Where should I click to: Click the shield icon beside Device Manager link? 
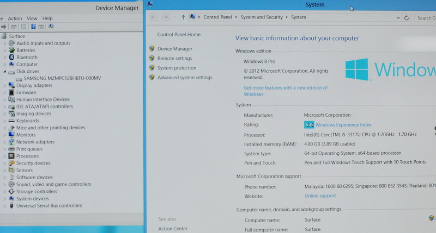[x=152, y=48]
